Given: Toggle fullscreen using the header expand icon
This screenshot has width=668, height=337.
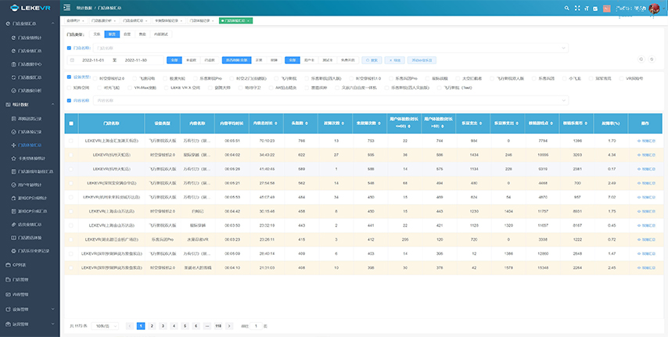Looking at the screenshot, I should tap(577, 8).
